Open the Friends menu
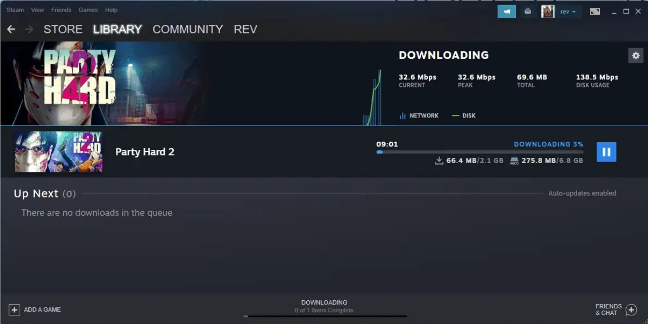 [x=61, y=10]
